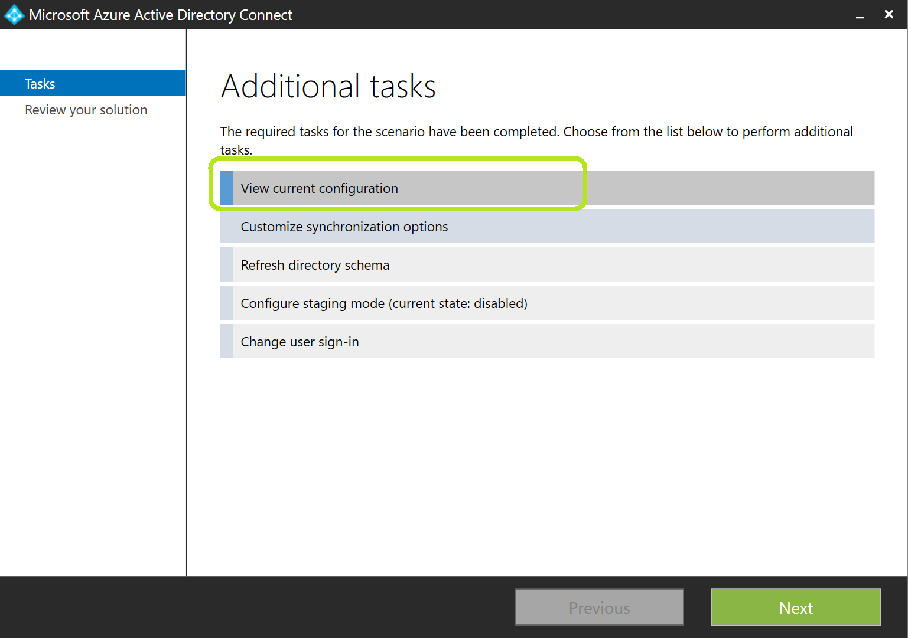Click the Azure AD Connect diamond logo icon

tap(14, 14)
